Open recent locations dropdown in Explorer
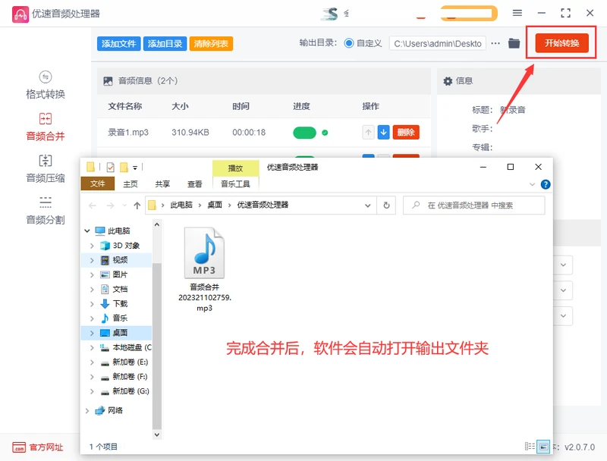Viewport: 607px width, 461px height. click(124, 205)
